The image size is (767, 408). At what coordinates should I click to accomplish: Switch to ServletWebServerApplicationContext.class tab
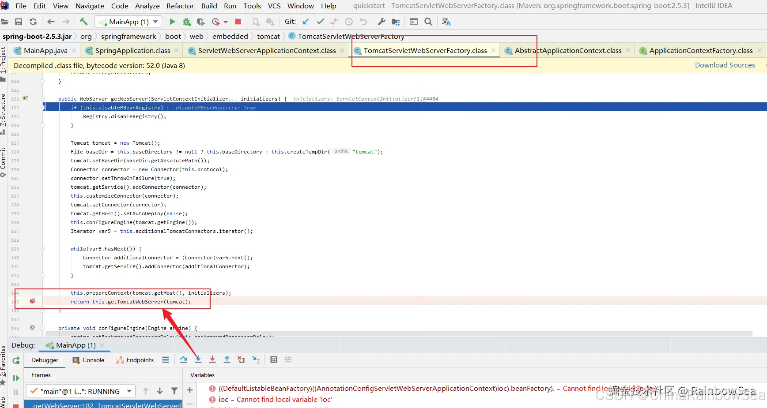pyautogui.click(x=267, y=51)
